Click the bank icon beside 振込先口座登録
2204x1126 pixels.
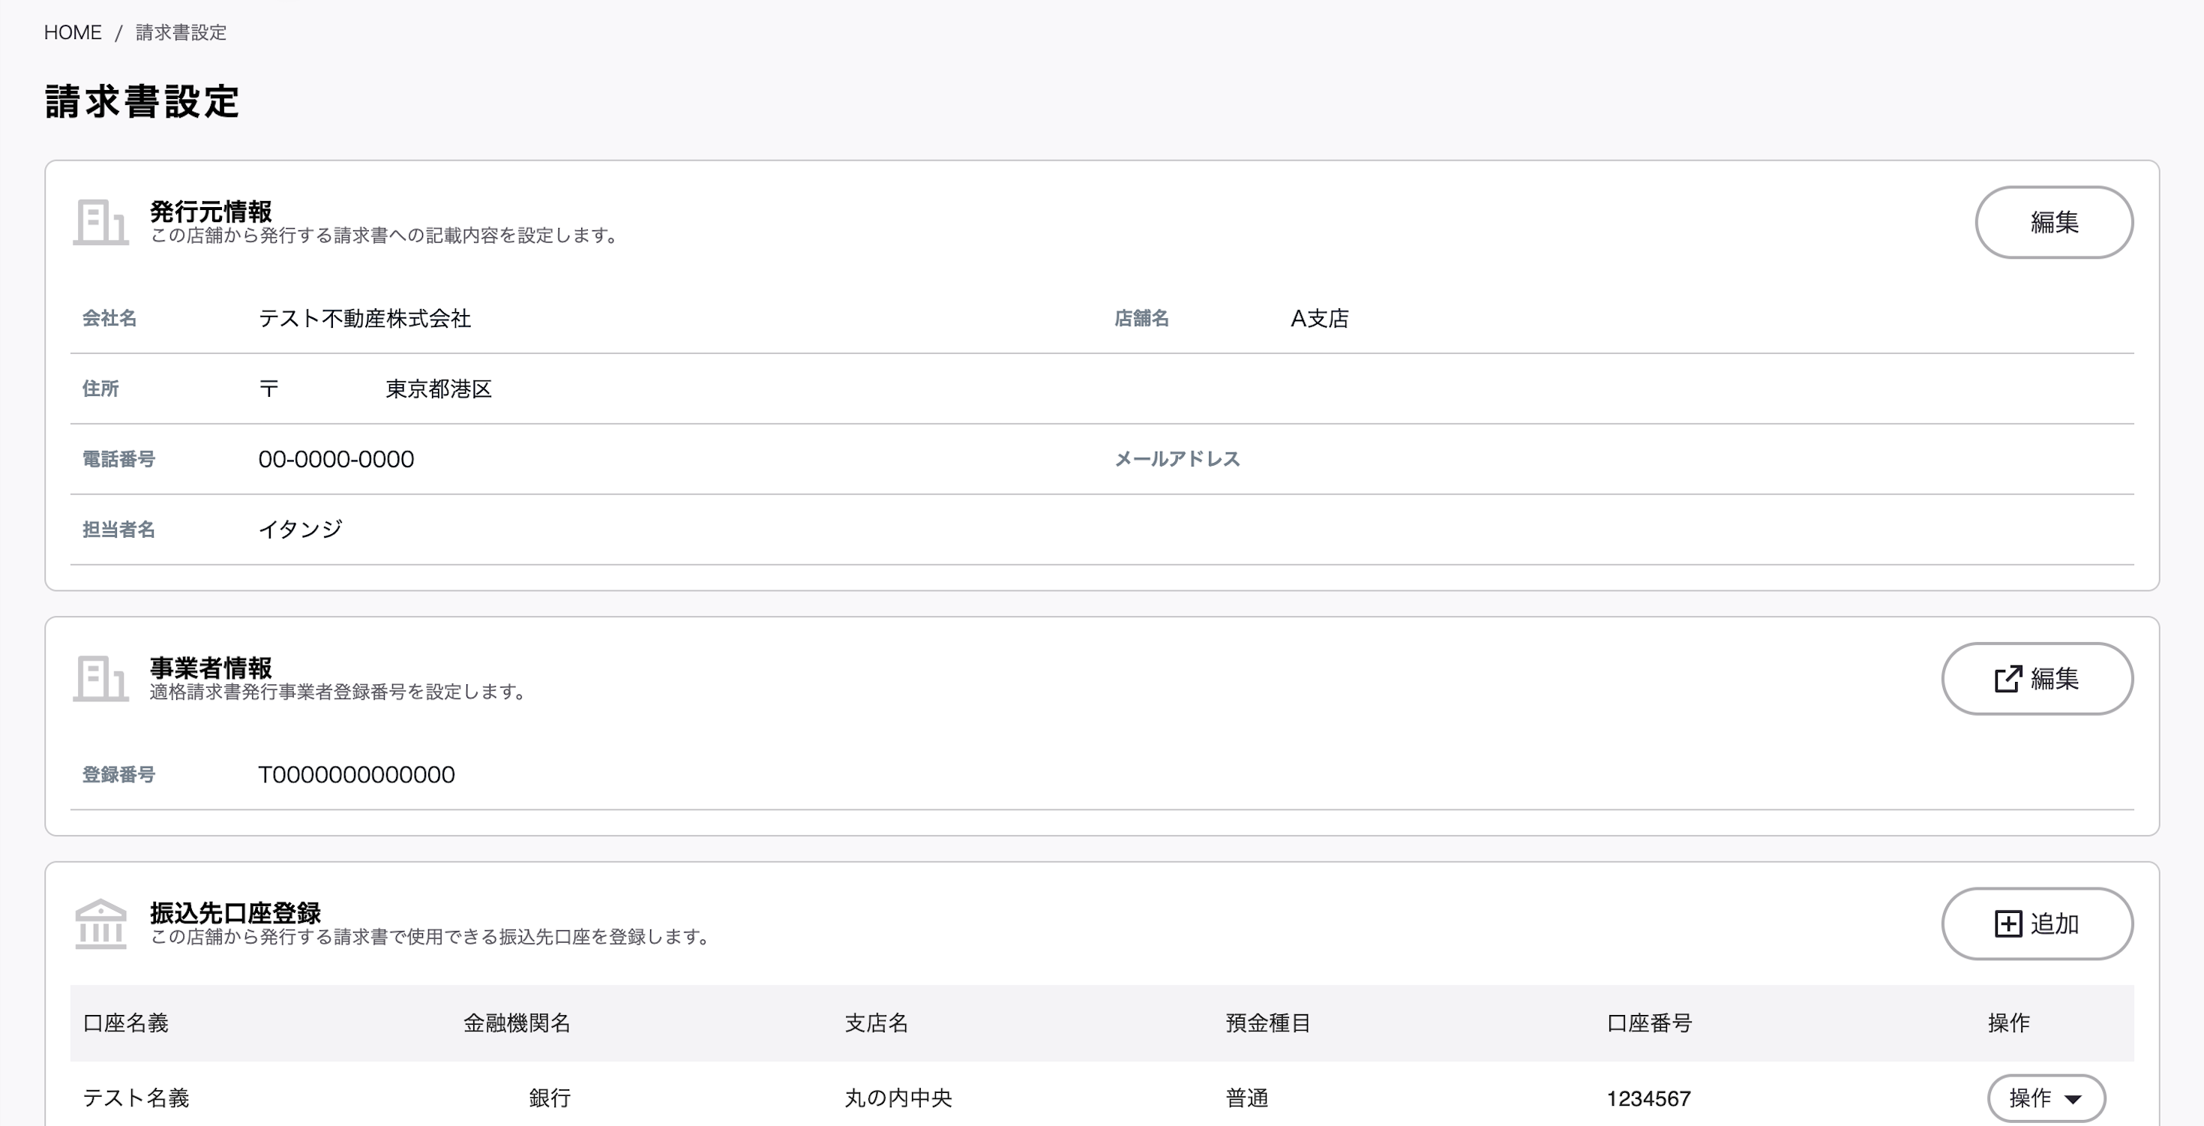[101, 924]
